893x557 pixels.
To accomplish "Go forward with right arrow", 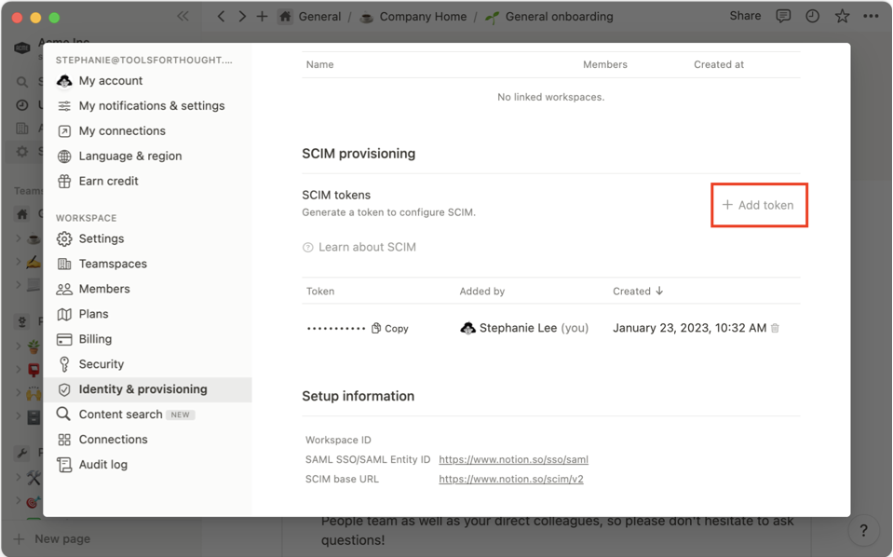I will pos(242,16).
